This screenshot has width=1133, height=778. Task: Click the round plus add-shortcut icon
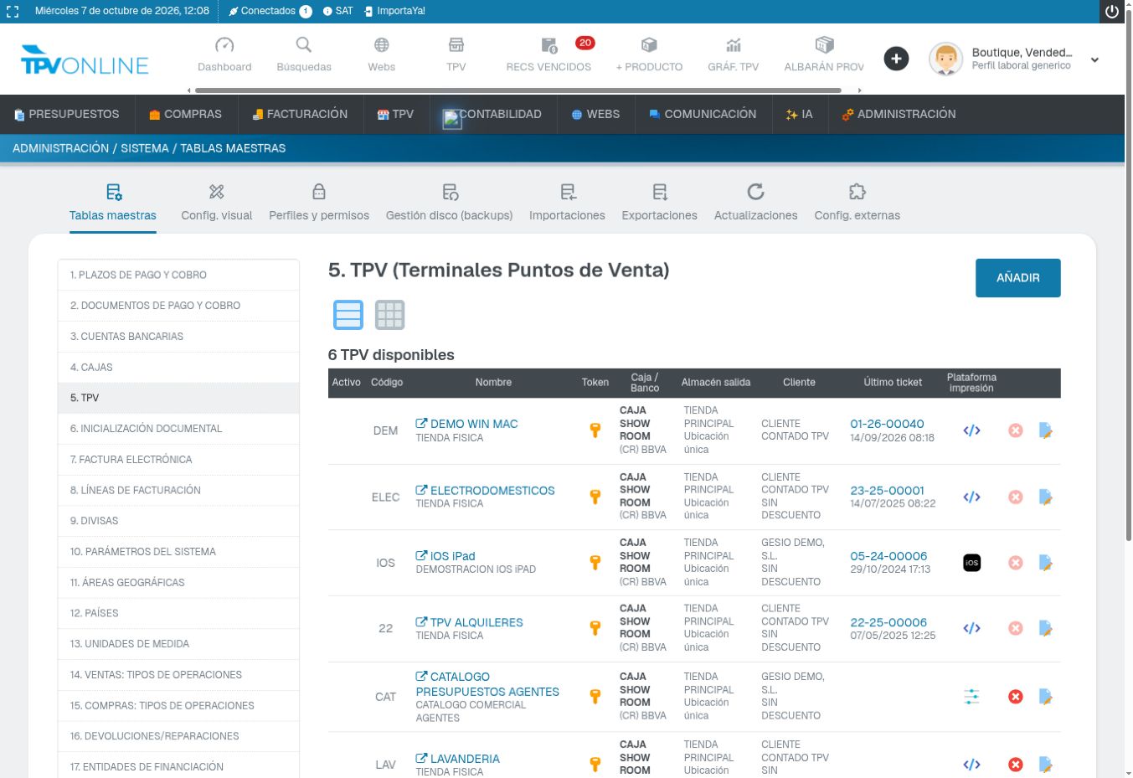[x=896, y=59]
